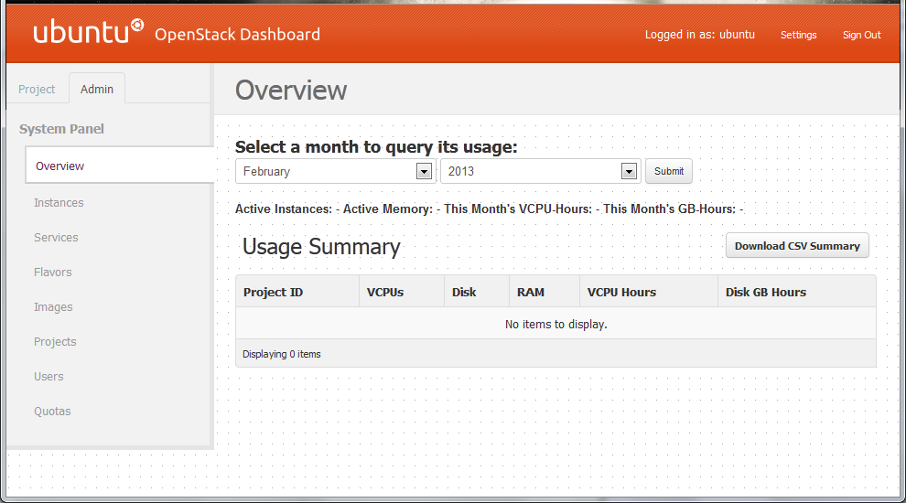Open the Settings link in header
Viewport: 906px width, 503px height.
[x=799, y=35]
